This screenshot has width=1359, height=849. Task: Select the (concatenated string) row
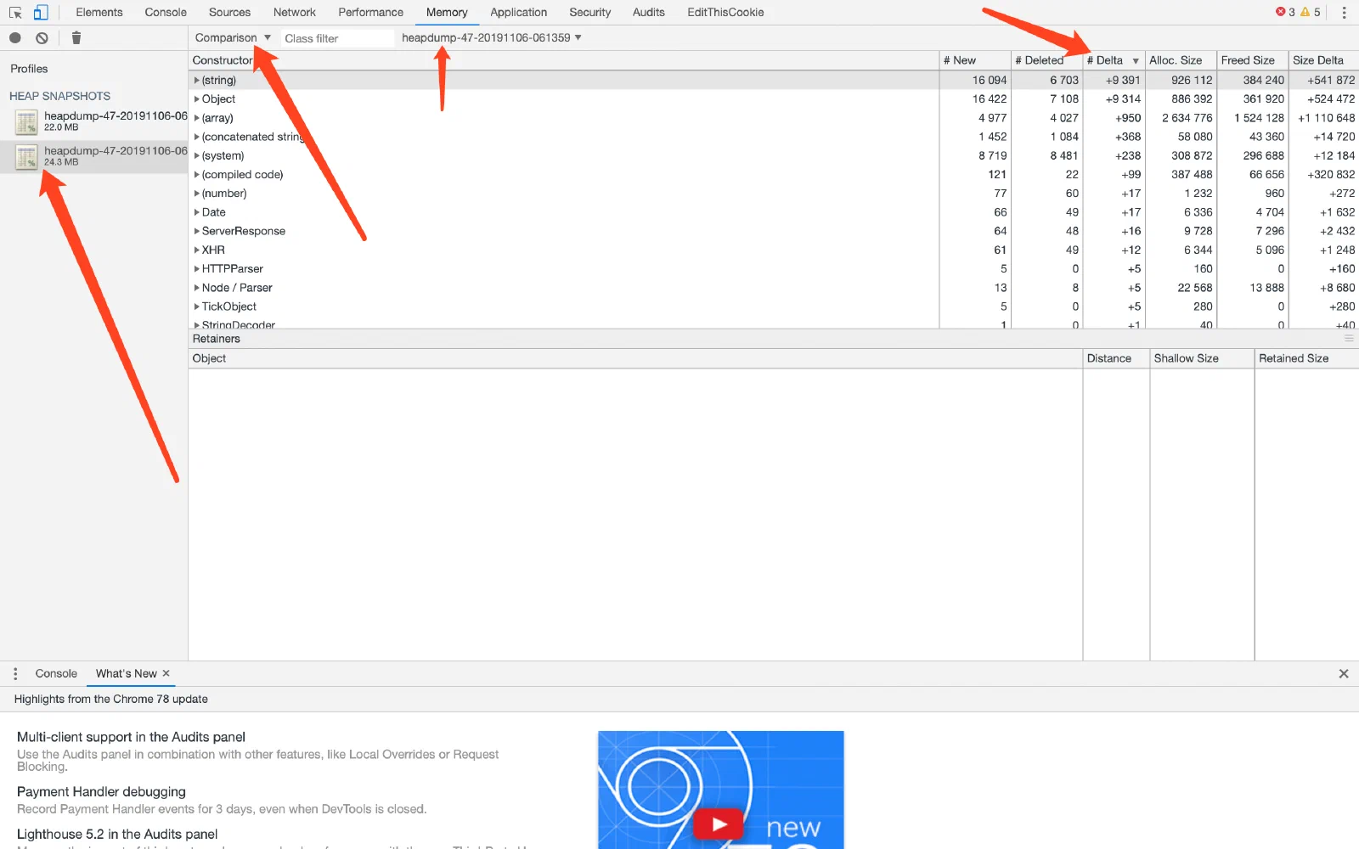(773, 137)
